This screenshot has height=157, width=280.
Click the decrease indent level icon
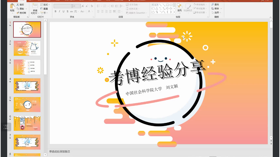pyautogui.click(x=112, y=6)
